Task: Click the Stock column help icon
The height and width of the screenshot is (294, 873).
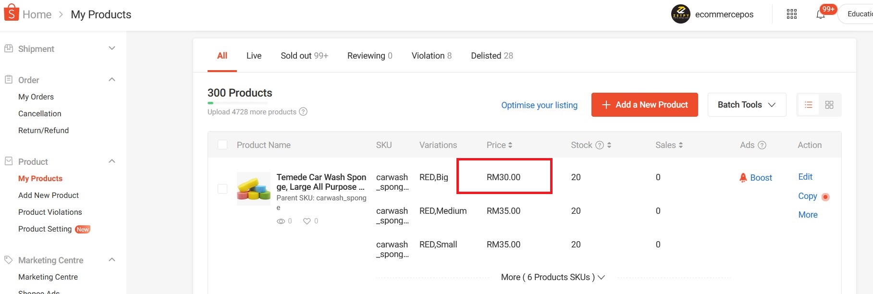Action: click(600, 145)
